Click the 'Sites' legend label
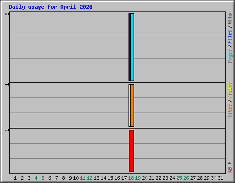Image resolution: width=235 pixels, height=183 pixels. (x=230, y=111)
